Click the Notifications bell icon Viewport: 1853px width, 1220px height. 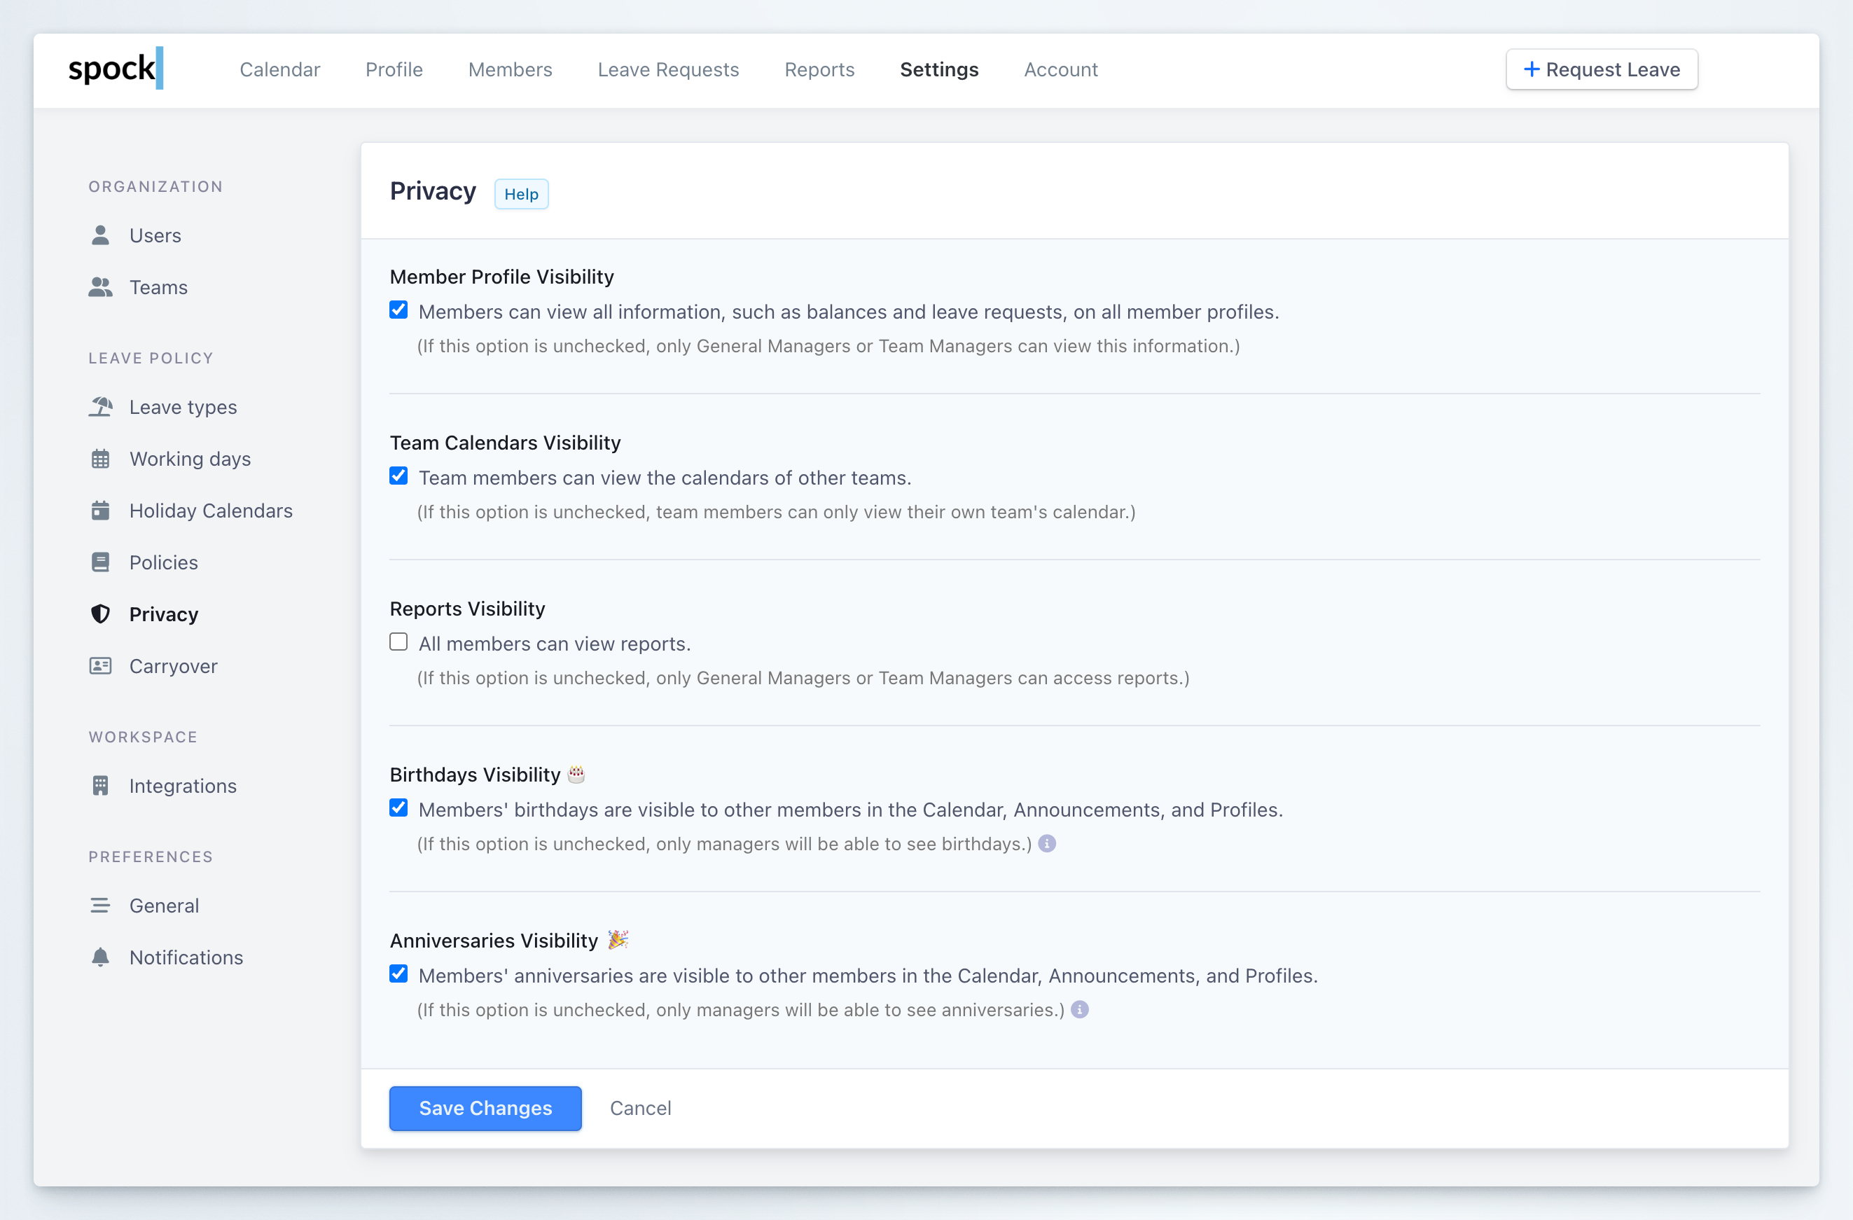[100, 957]
